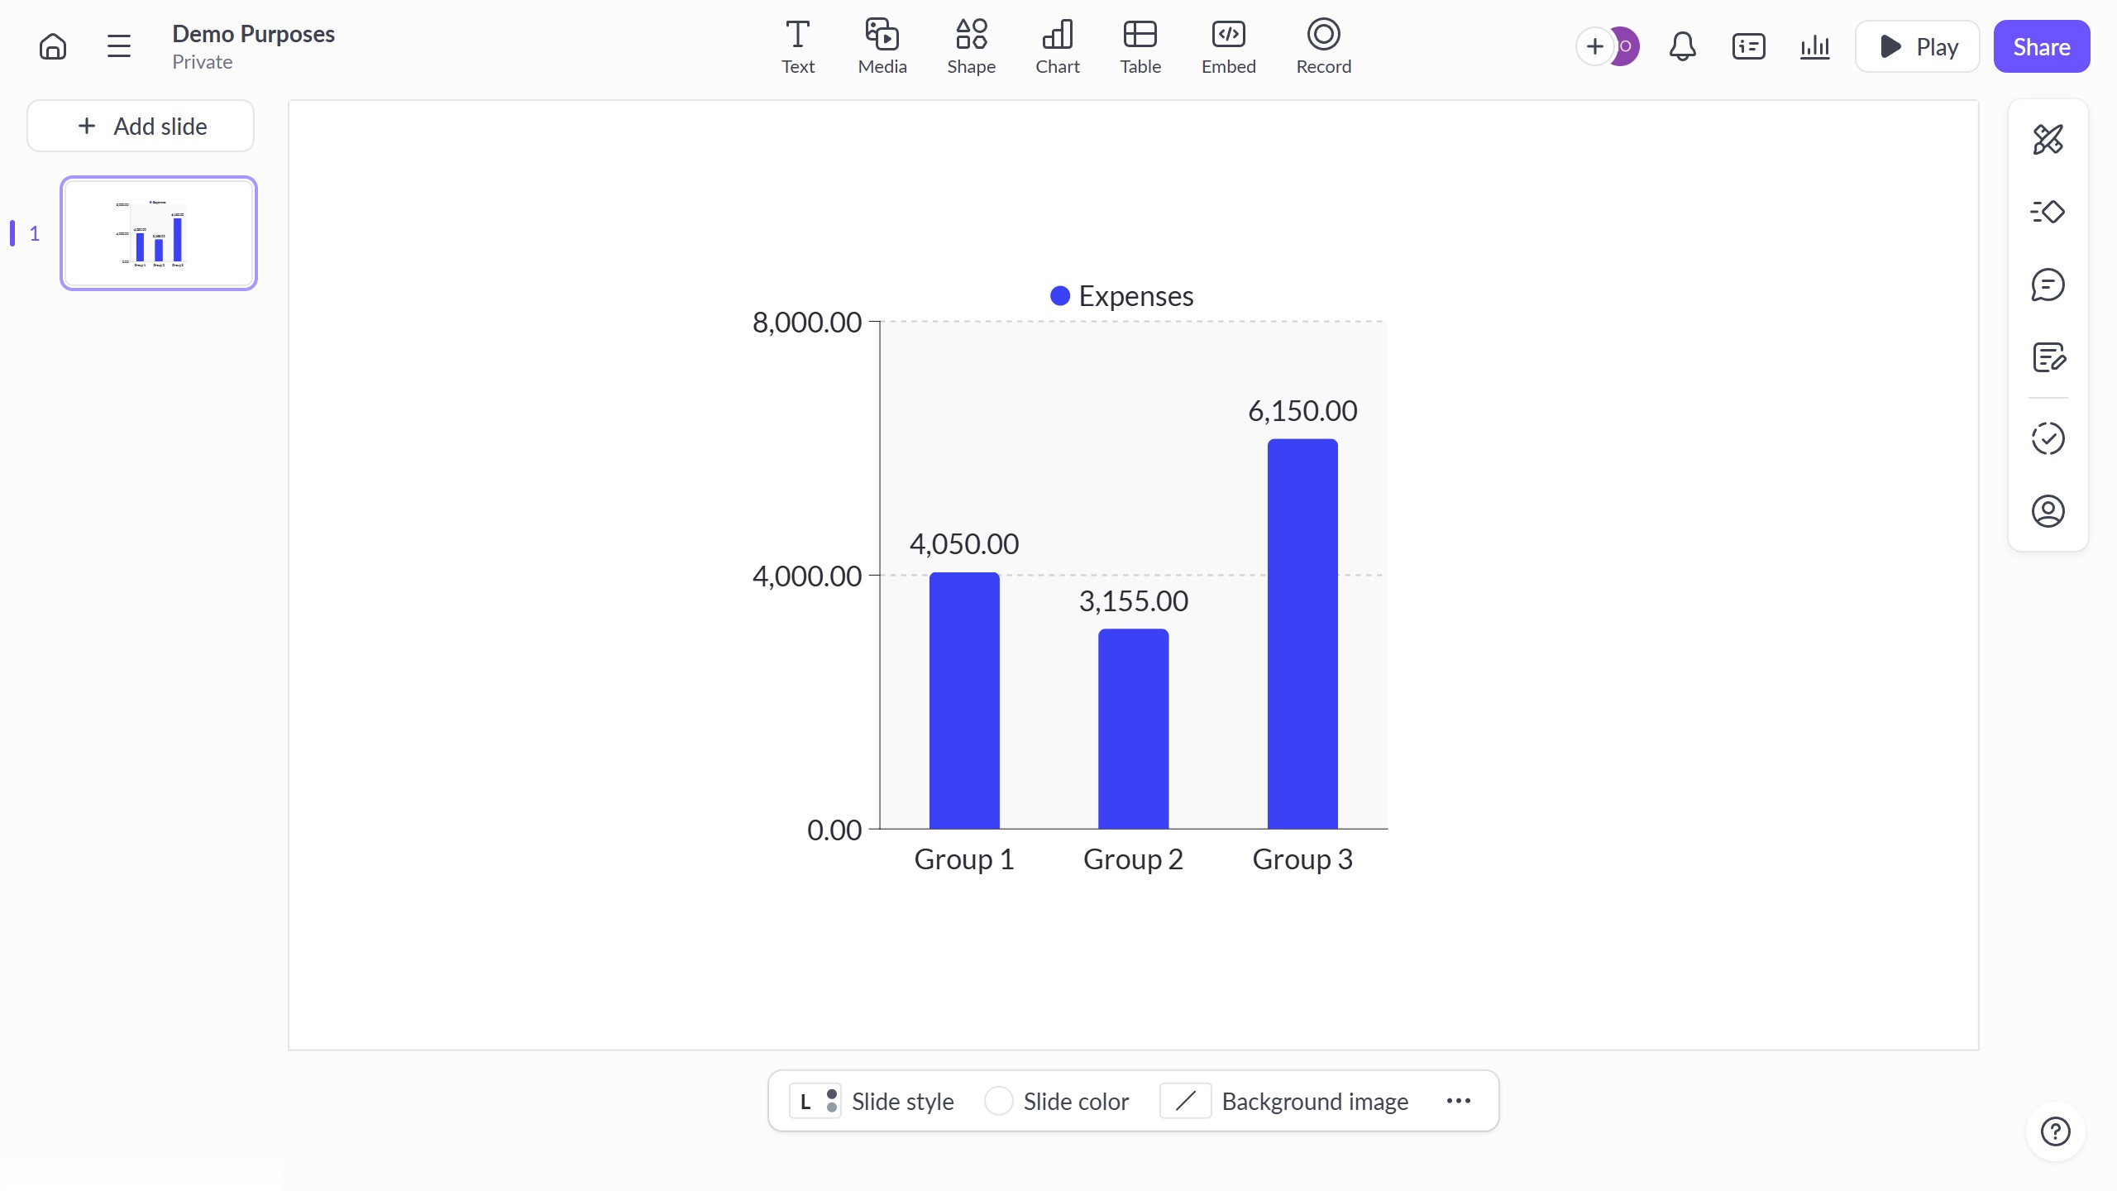Insert a Table into the slide

[1140, 45]
